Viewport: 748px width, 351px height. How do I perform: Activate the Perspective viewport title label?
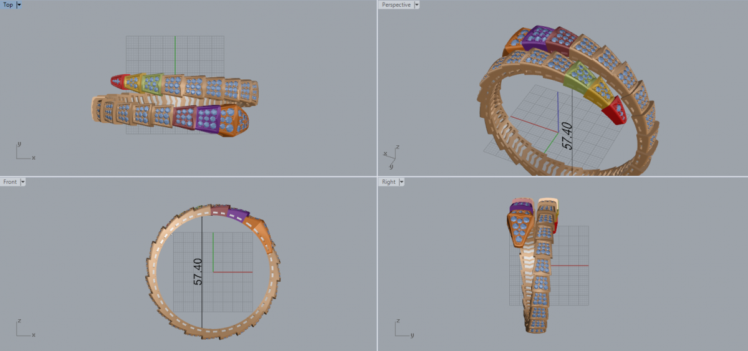[396, 4]
